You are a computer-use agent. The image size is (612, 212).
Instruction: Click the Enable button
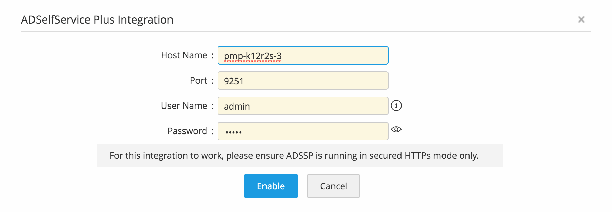(x=271, y=186)
